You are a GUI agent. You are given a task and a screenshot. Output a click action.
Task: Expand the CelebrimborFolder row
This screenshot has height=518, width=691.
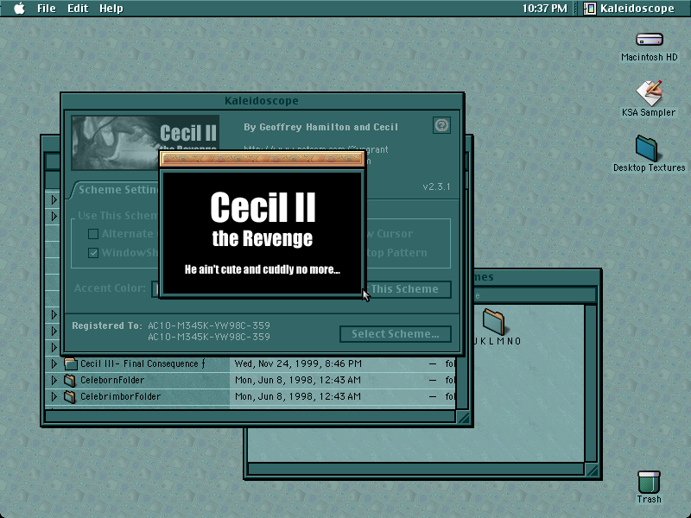(x=54, y=396)
